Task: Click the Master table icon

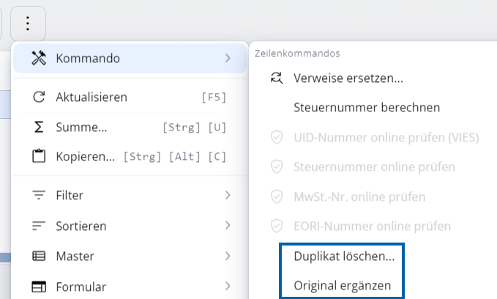Action: coord(39,256)
